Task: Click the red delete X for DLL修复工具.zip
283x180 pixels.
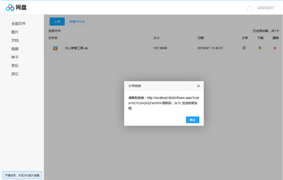Action: tap(275, 48)
